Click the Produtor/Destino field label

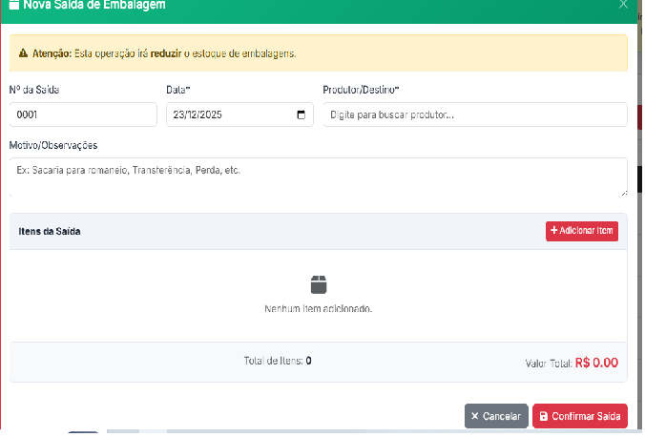point(361,90)
